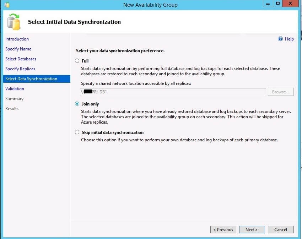The image size is (302, 239).
Task: Click the title bar application icon
Action: tap(7, 5)
